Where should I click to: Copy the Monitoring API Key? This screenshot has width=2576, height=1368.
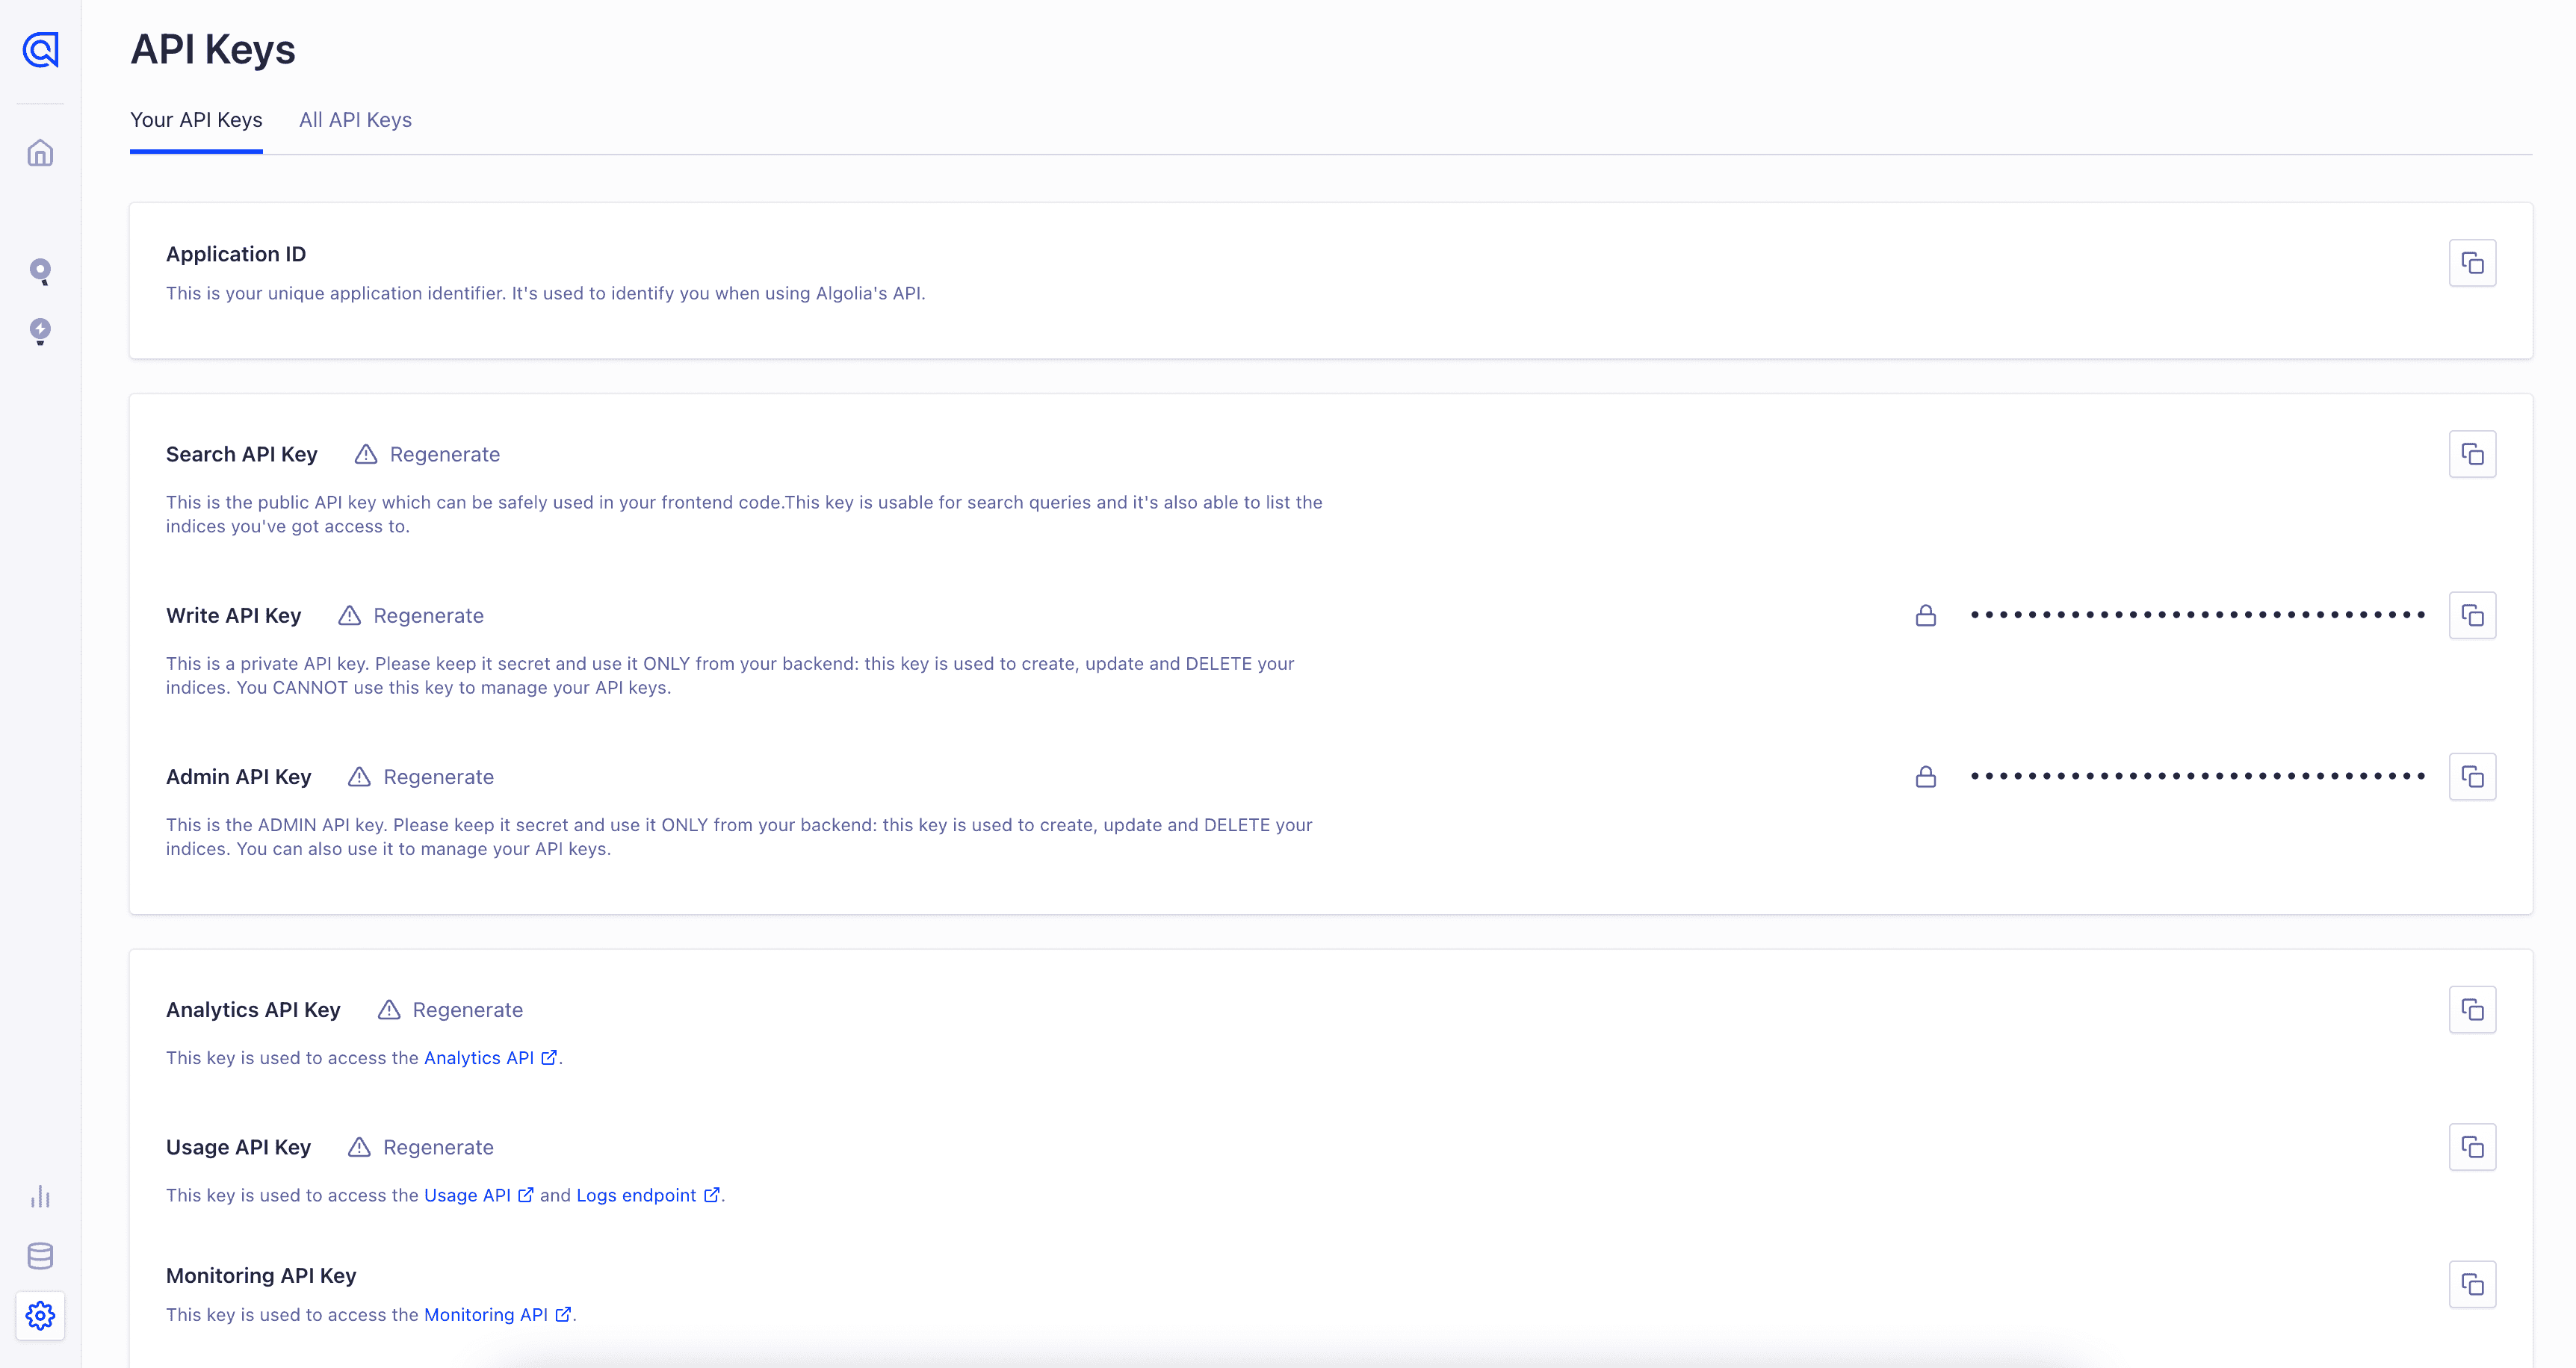(x=2472, y=1284)
